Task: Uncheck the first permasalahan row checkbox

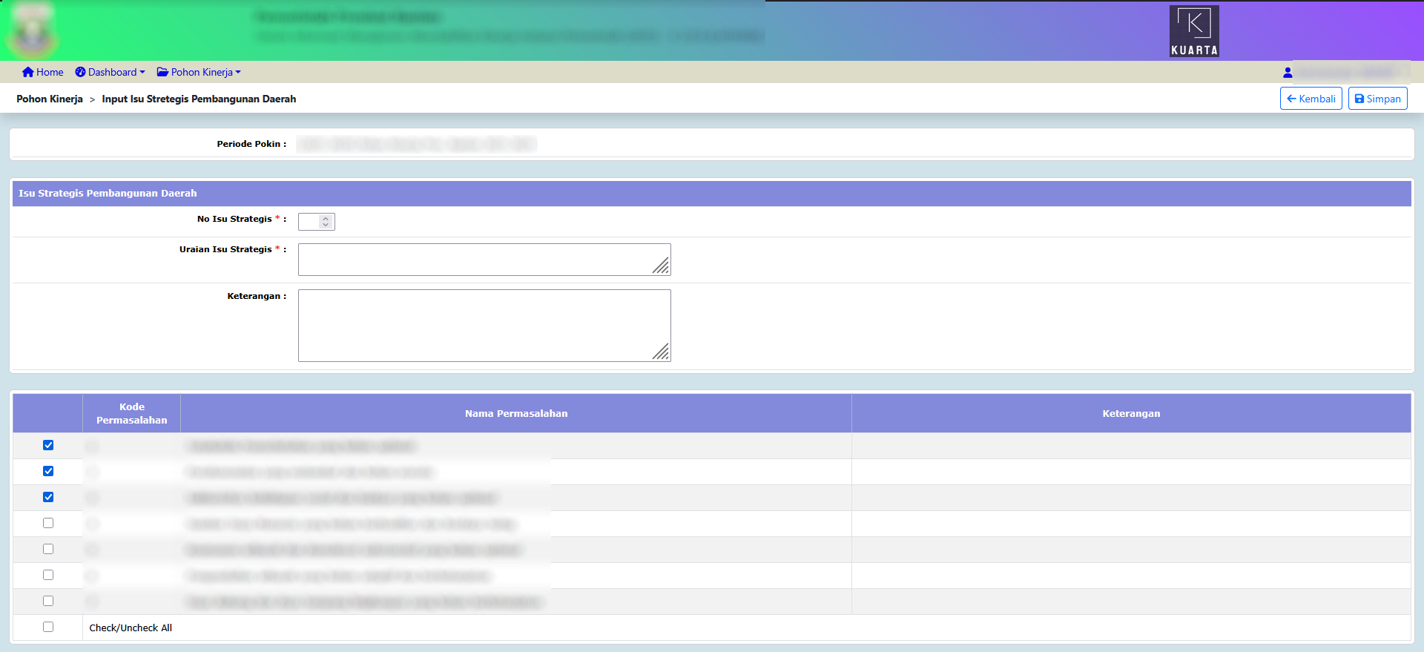Action: (x=48, y=445)
